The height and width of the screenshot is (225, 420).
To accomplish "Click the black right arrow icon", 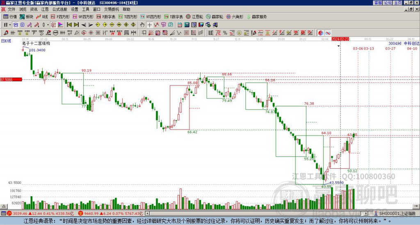I will (91, 25).
